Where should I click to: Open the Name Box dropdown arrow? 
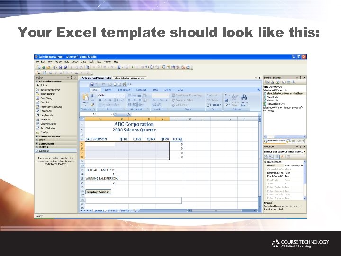tap(111, 114)
